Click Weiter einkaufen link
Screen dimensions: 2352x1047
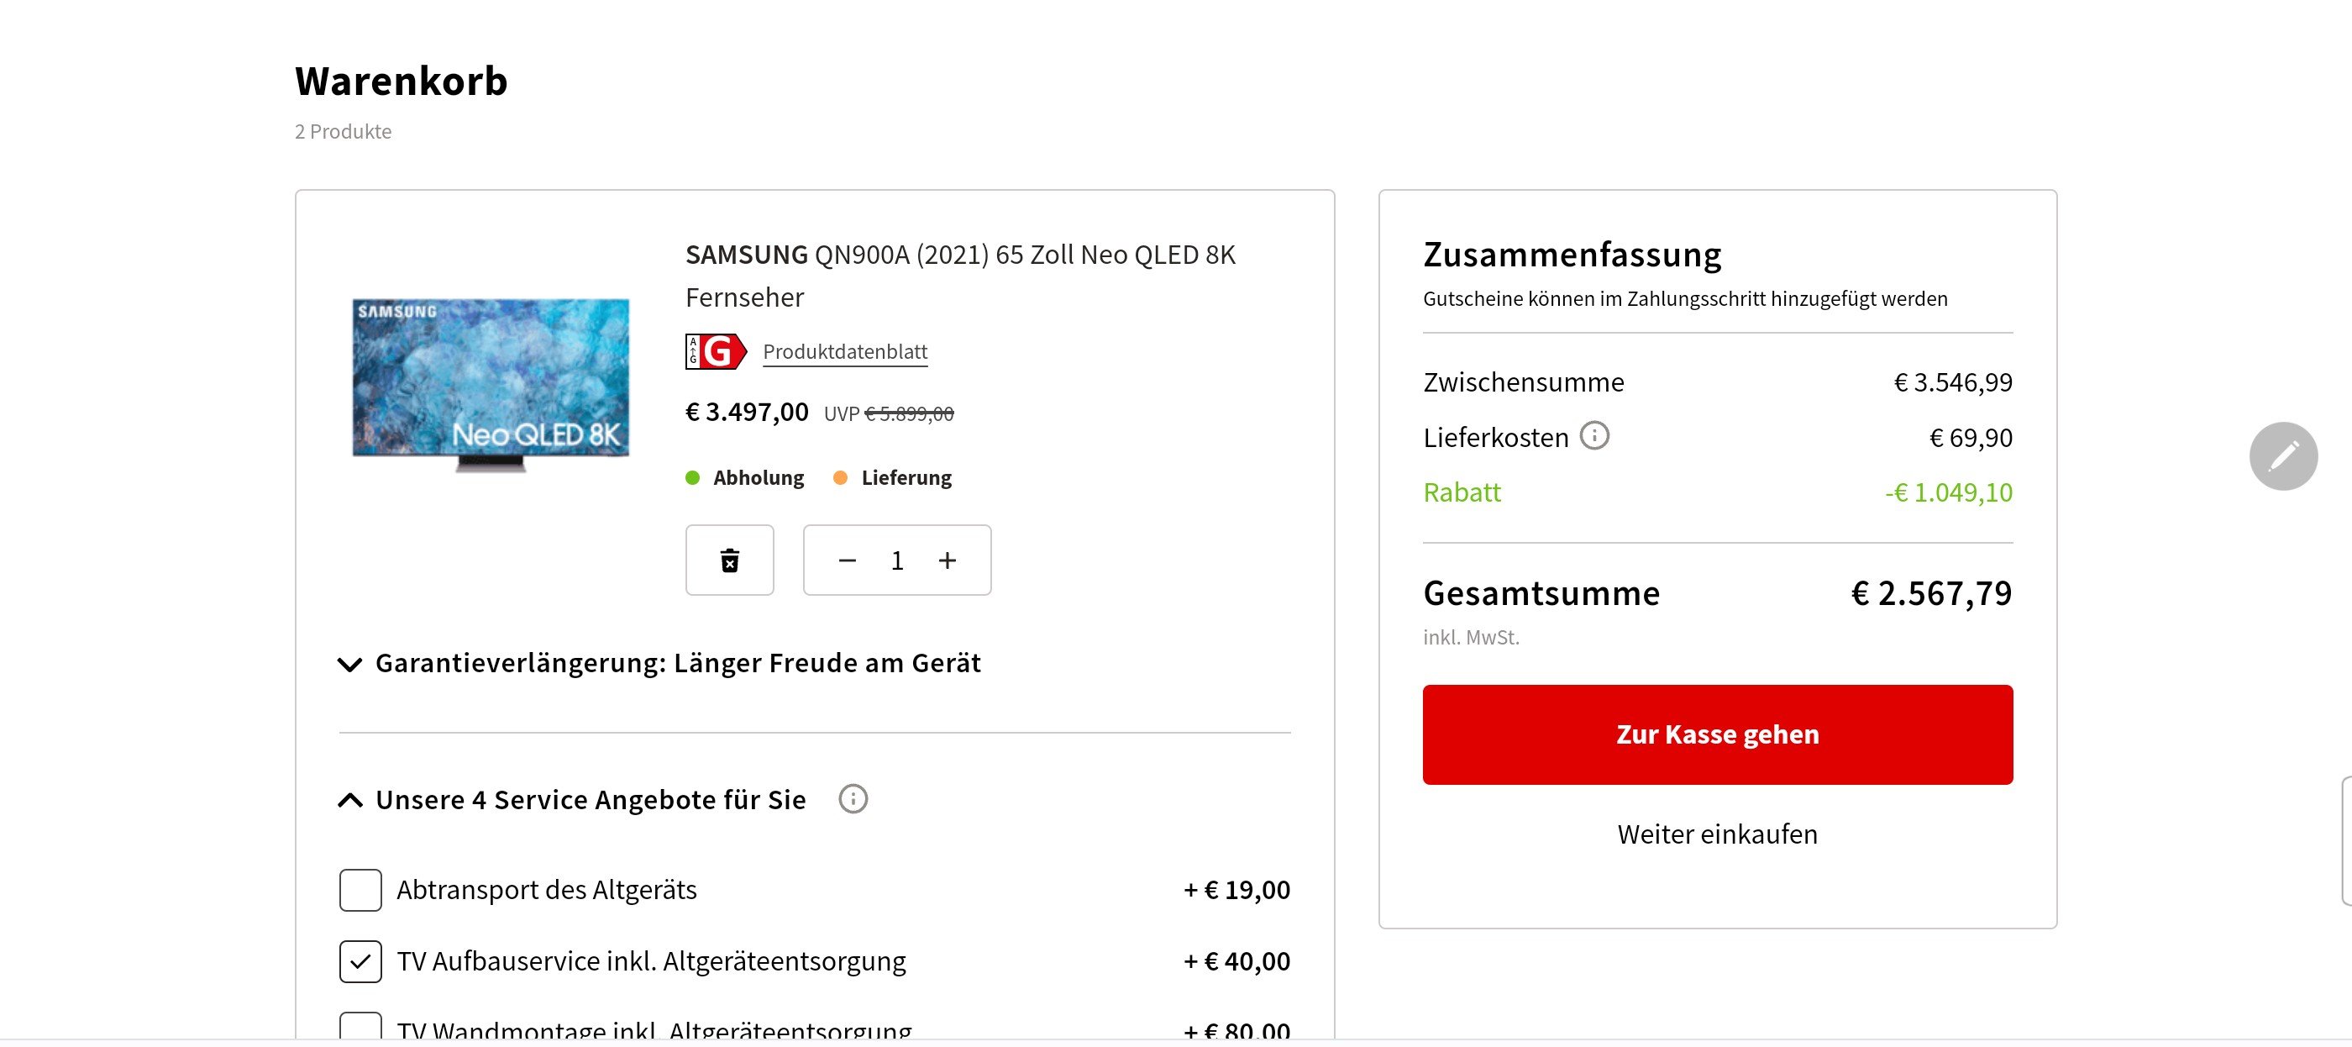pyautogui.click(x=1718, y=834)
